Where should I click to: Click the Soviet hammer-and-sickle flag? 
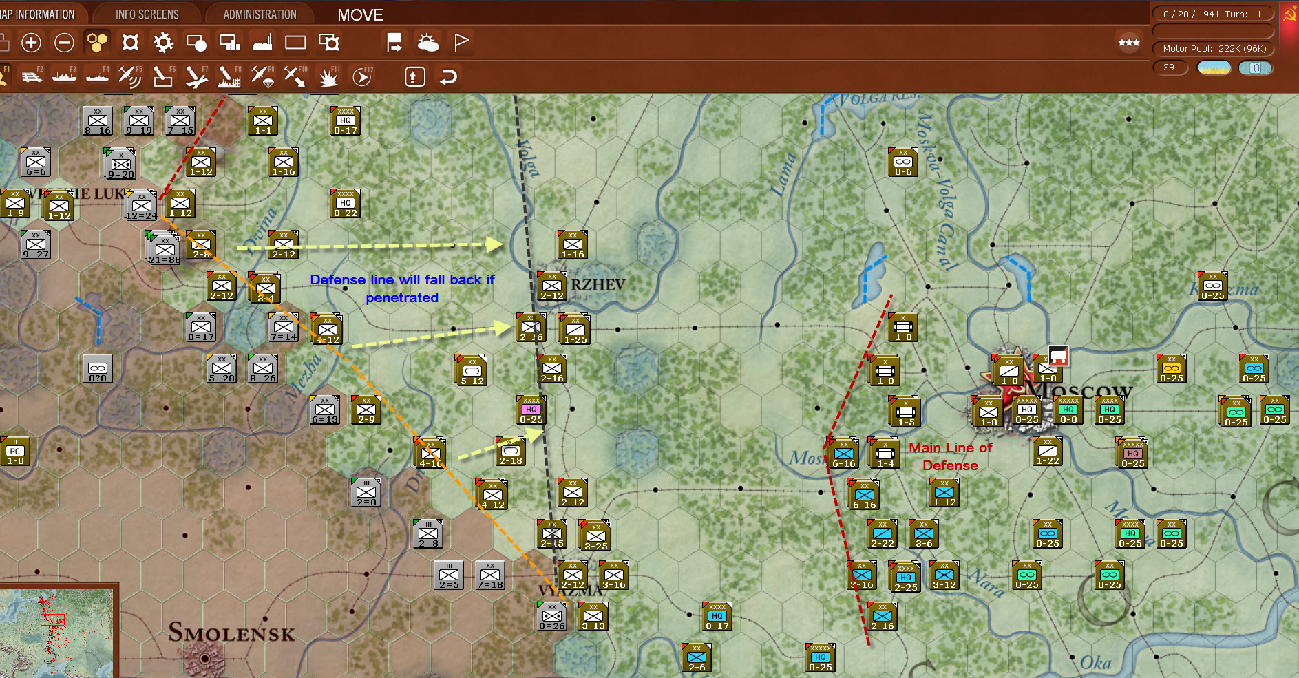click(1289, 15)
